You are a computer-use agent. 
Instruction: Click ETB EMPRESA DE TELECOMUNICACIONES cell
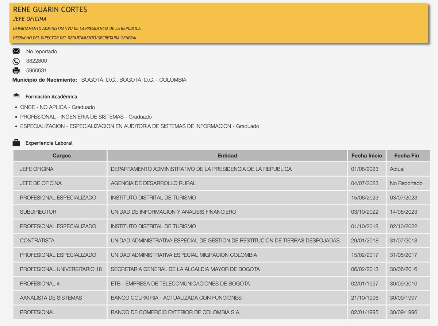click(x=227, y=283)
